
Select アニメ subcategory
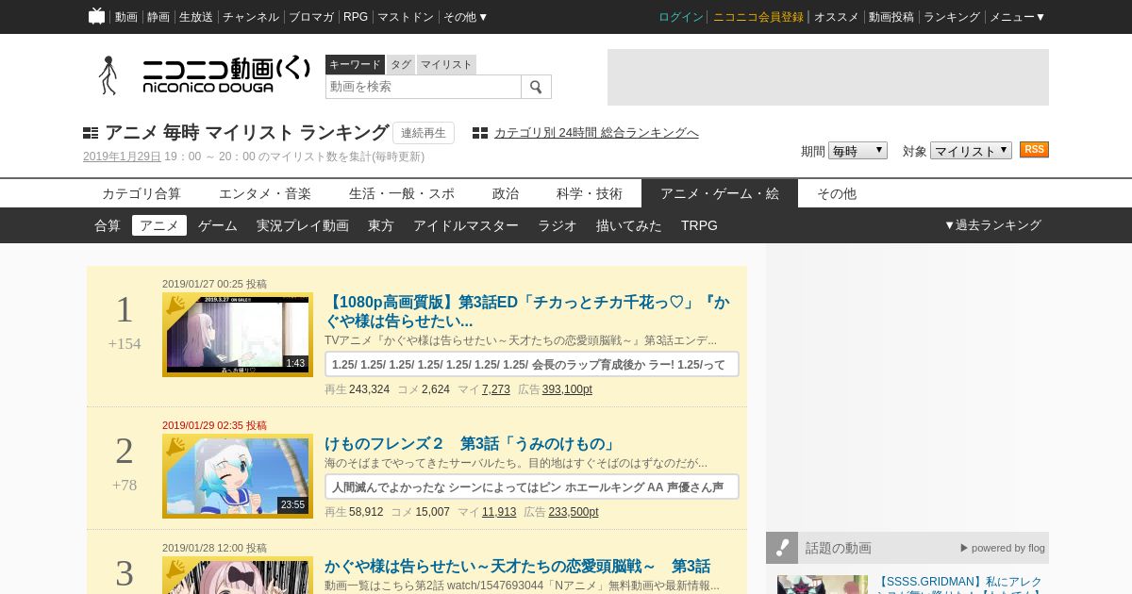coord(159,225)
